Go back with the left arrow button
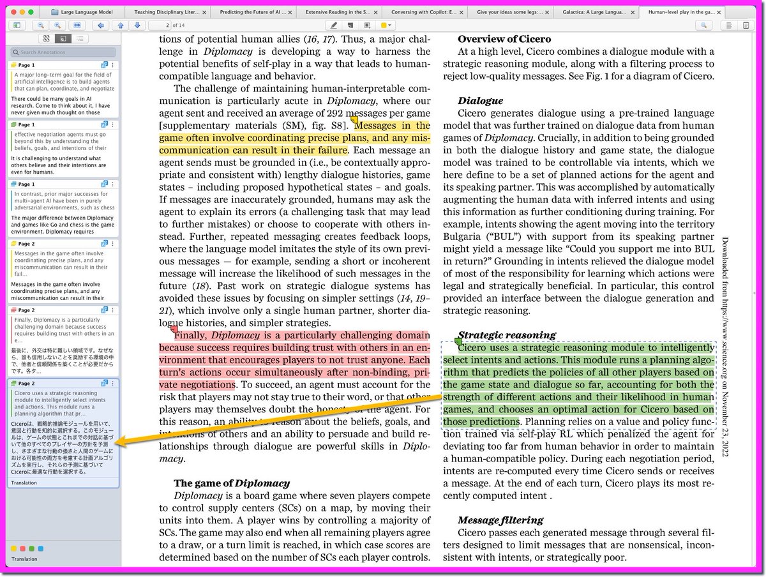 [x=100, y=25]
